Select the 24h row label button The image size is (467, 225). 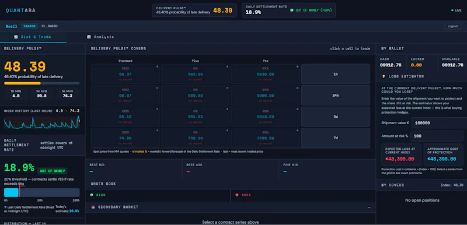pos(335,96)
